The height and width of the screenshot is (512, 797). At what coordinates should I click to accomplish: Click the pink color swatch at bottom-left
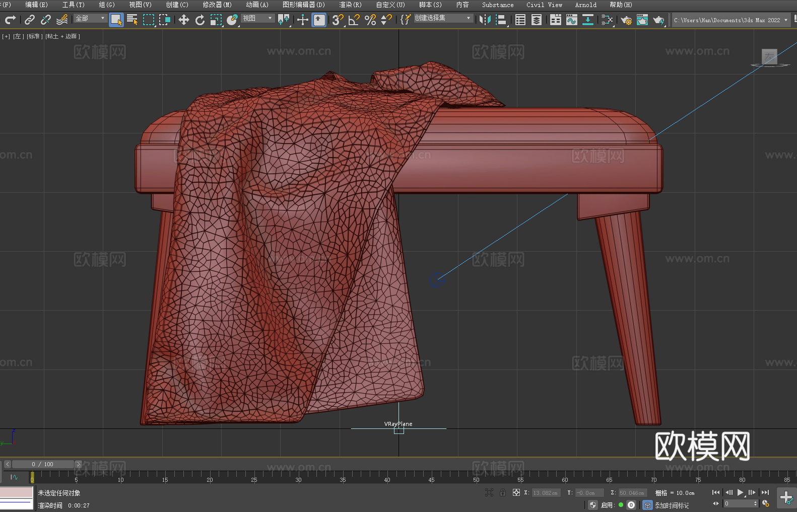pos(17,492)
